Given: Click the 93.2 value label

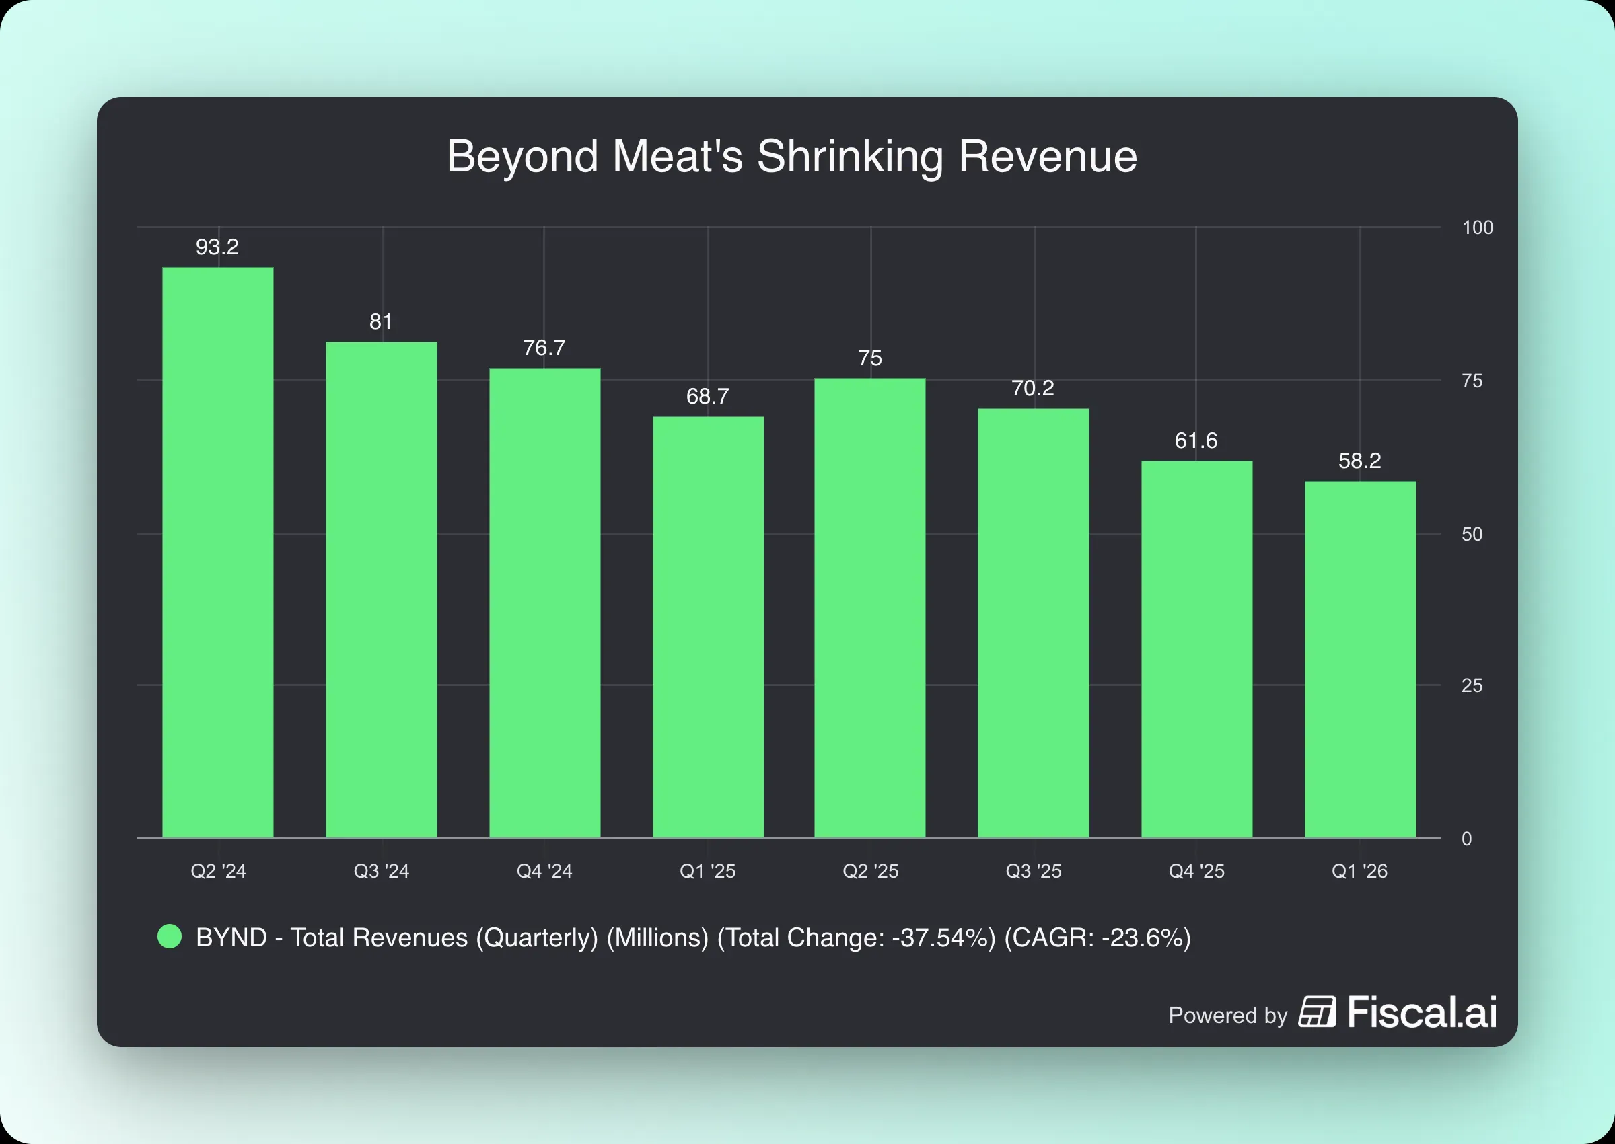Looking at the screenshot, I should (217, 247).
